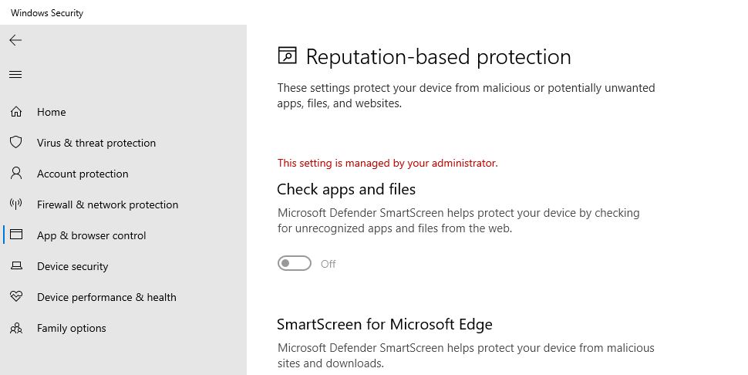The image size is (748, 375).
Task: Go back using the back arrow
Action: click(x=15, y=40)
